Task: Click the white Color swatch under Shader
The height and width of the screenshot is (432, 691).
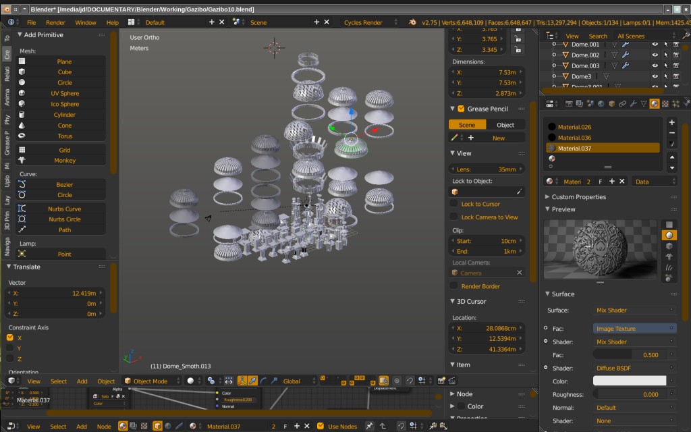Action: 630,380
